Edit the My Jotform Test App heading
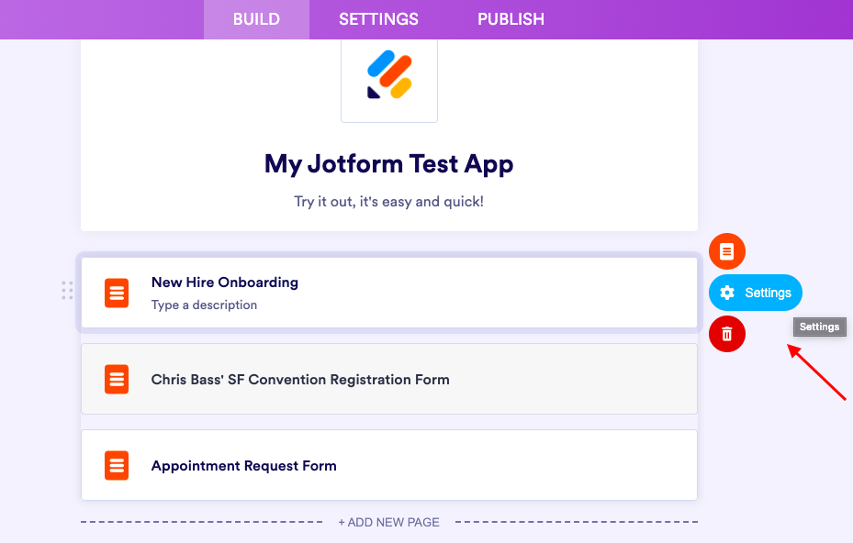 388,164
